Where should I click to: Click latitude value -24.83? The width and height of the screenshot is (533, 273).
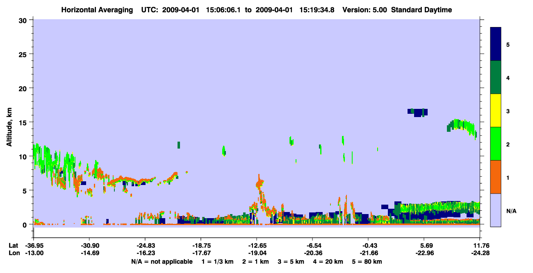[x=145, y=246]
